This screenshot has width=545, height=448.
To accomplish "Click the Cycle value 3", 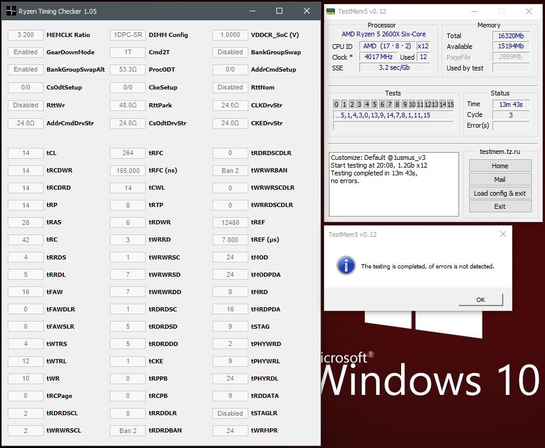I will point(510,115).
